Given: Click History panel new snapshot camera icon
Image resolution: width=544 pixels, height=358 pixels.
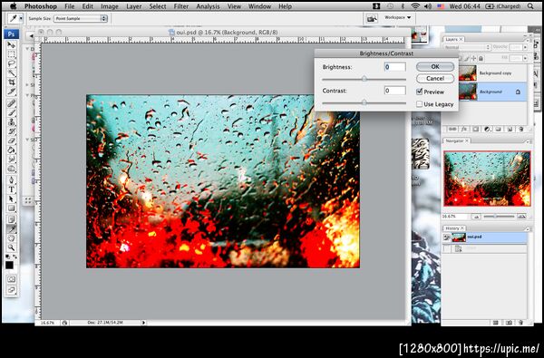Looking at the screenshot, I should pos(509,323).
